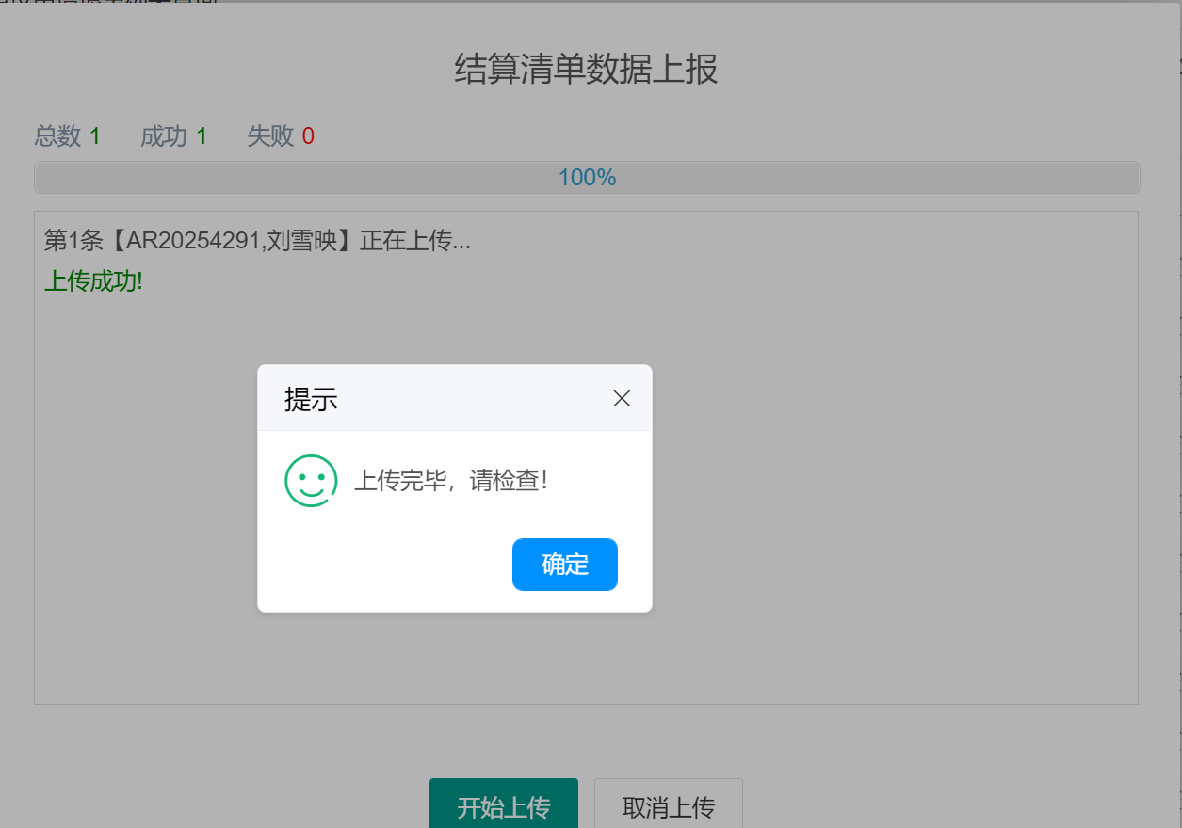Click the 取消上传 button
The width and height of the screenshot is (1182, 828).
pyautogui.click(x=669, y=806)
